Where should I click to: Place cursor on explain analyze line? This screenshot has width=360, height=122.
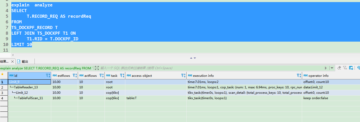pos(32,5)
